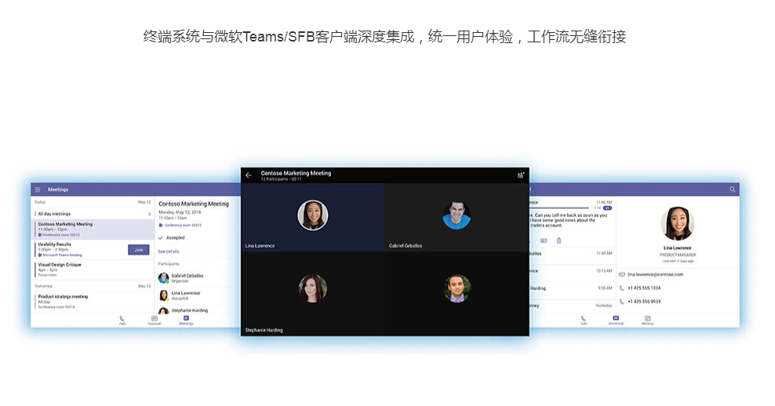Click the email icon beside lina.lawrence@contoso.com
775x406 pixels.
point(622,274)
